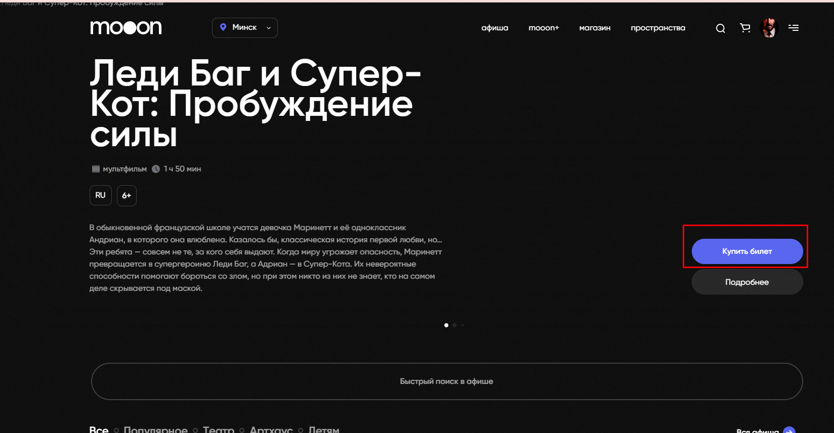Select the Театр filter tab

click(219, 429)
